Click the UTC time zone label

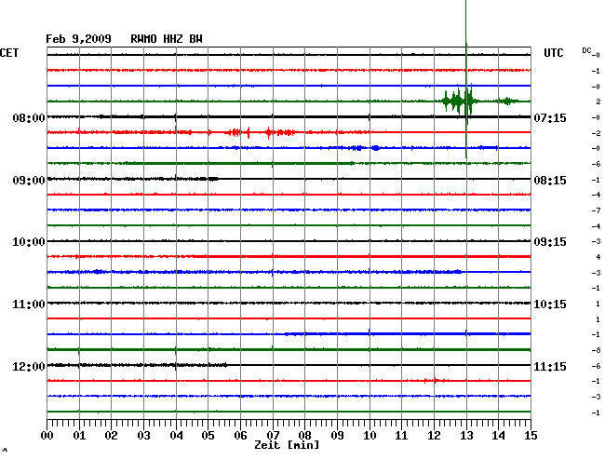pyautogui.click(x=553, y=53)
